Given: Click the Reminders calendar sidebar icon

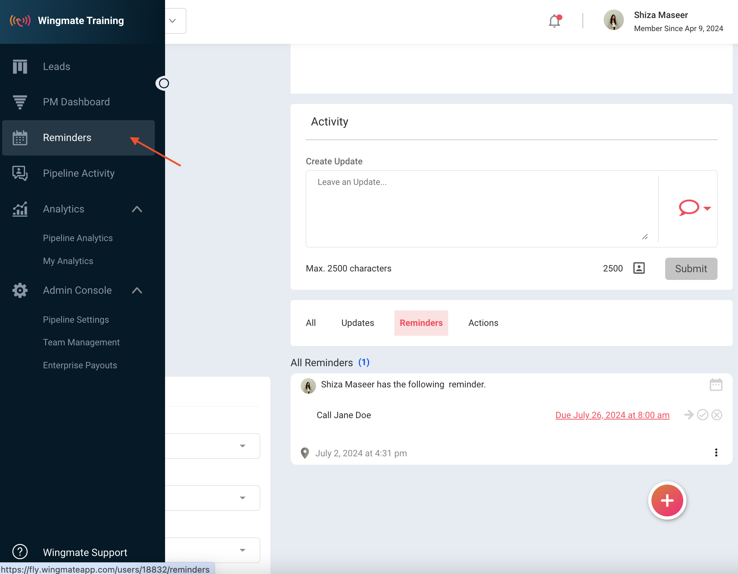Looking at the screenshot, I should (20, 138).
